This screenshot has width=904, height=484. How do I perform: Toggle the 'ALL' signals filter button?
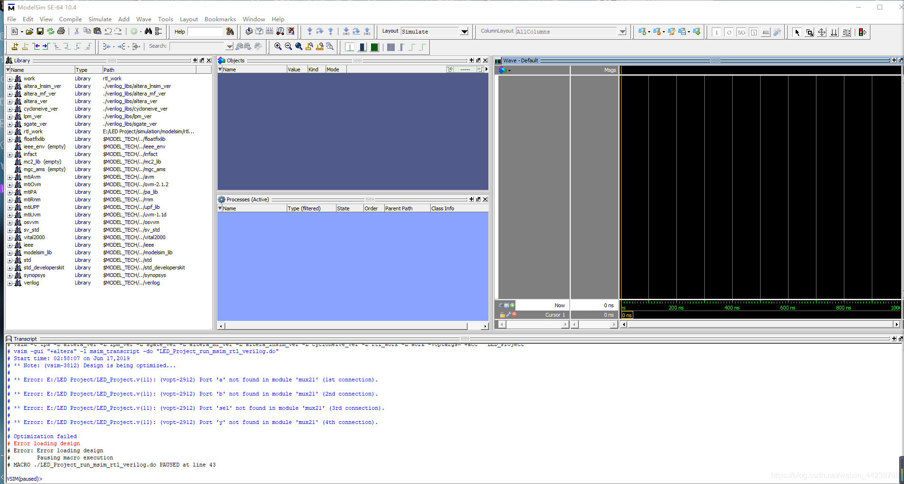(x=766, y=32)
